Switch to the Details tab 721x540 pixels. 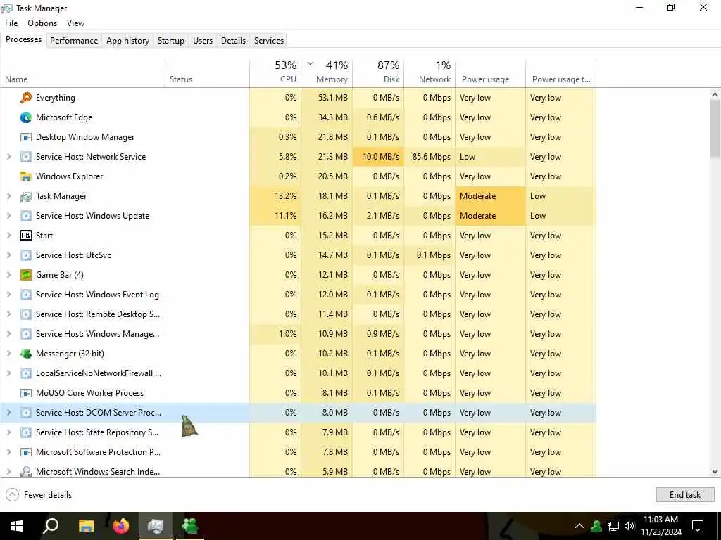[233, 40]
